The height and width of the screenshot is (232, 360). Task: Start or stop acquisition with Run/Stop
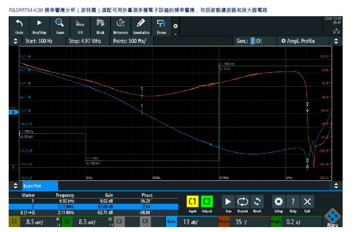(x=39, y=26)
